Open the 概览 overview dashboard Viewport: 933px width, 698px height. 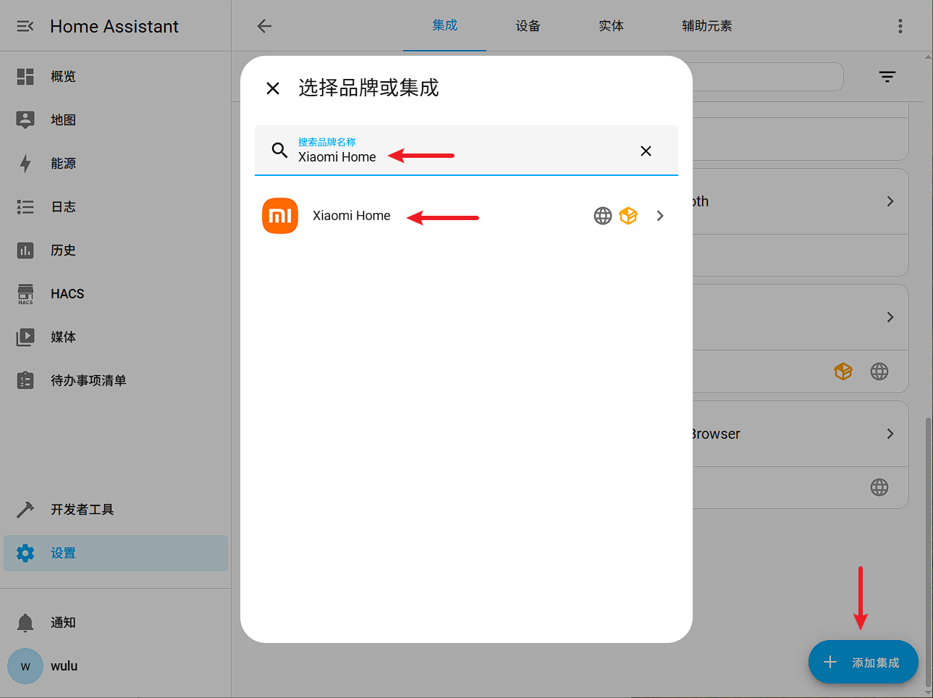point(116,76)
